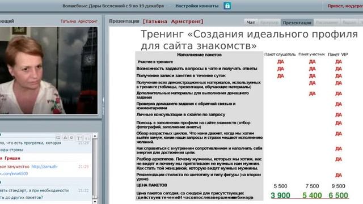Click the discounted price 6 500

coord(338,195)
